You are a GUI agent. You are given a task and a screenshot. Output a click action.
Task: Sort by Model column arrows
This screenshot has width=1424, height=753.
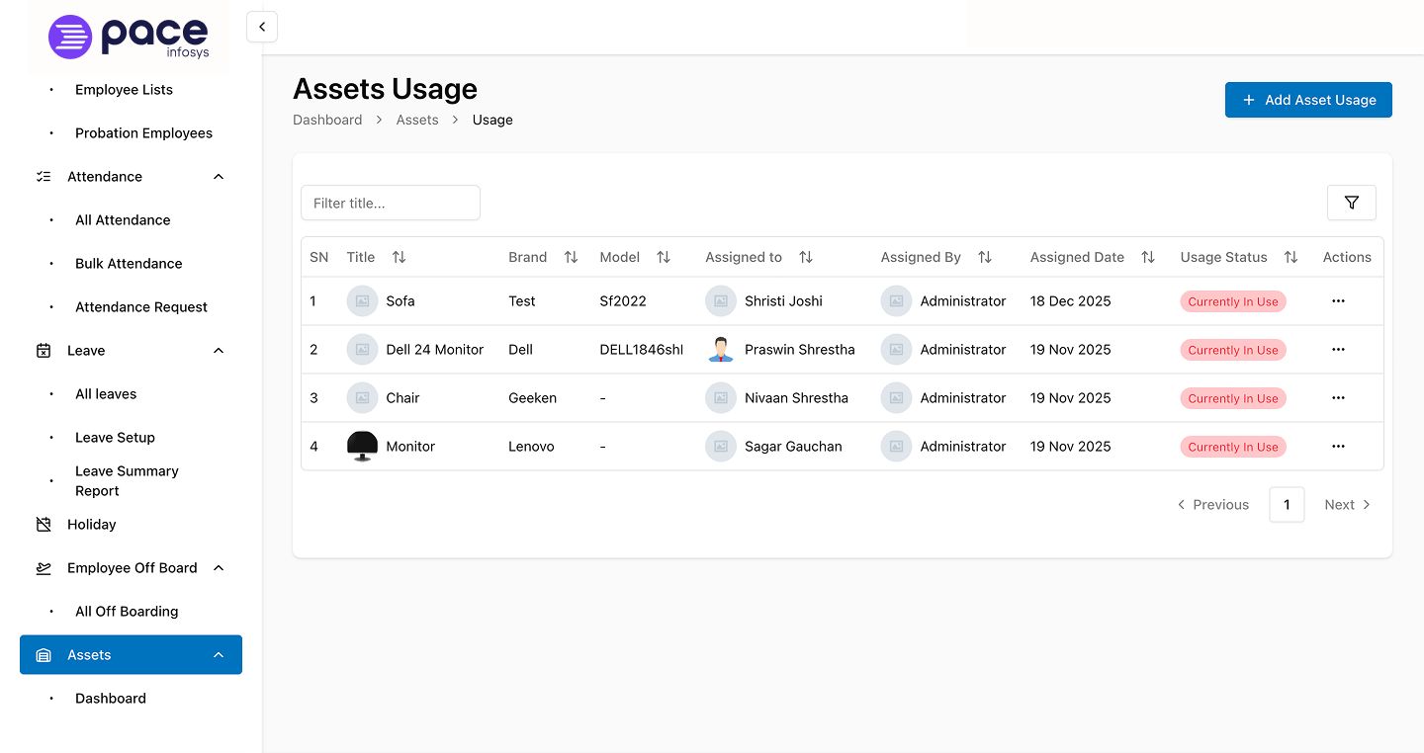pyautogui.click(x=664, y=257)
